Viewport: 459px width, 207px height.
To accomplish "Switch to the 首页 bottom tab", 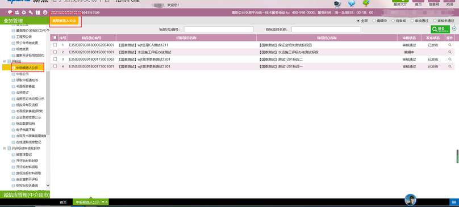I will [x=63, y=202].
